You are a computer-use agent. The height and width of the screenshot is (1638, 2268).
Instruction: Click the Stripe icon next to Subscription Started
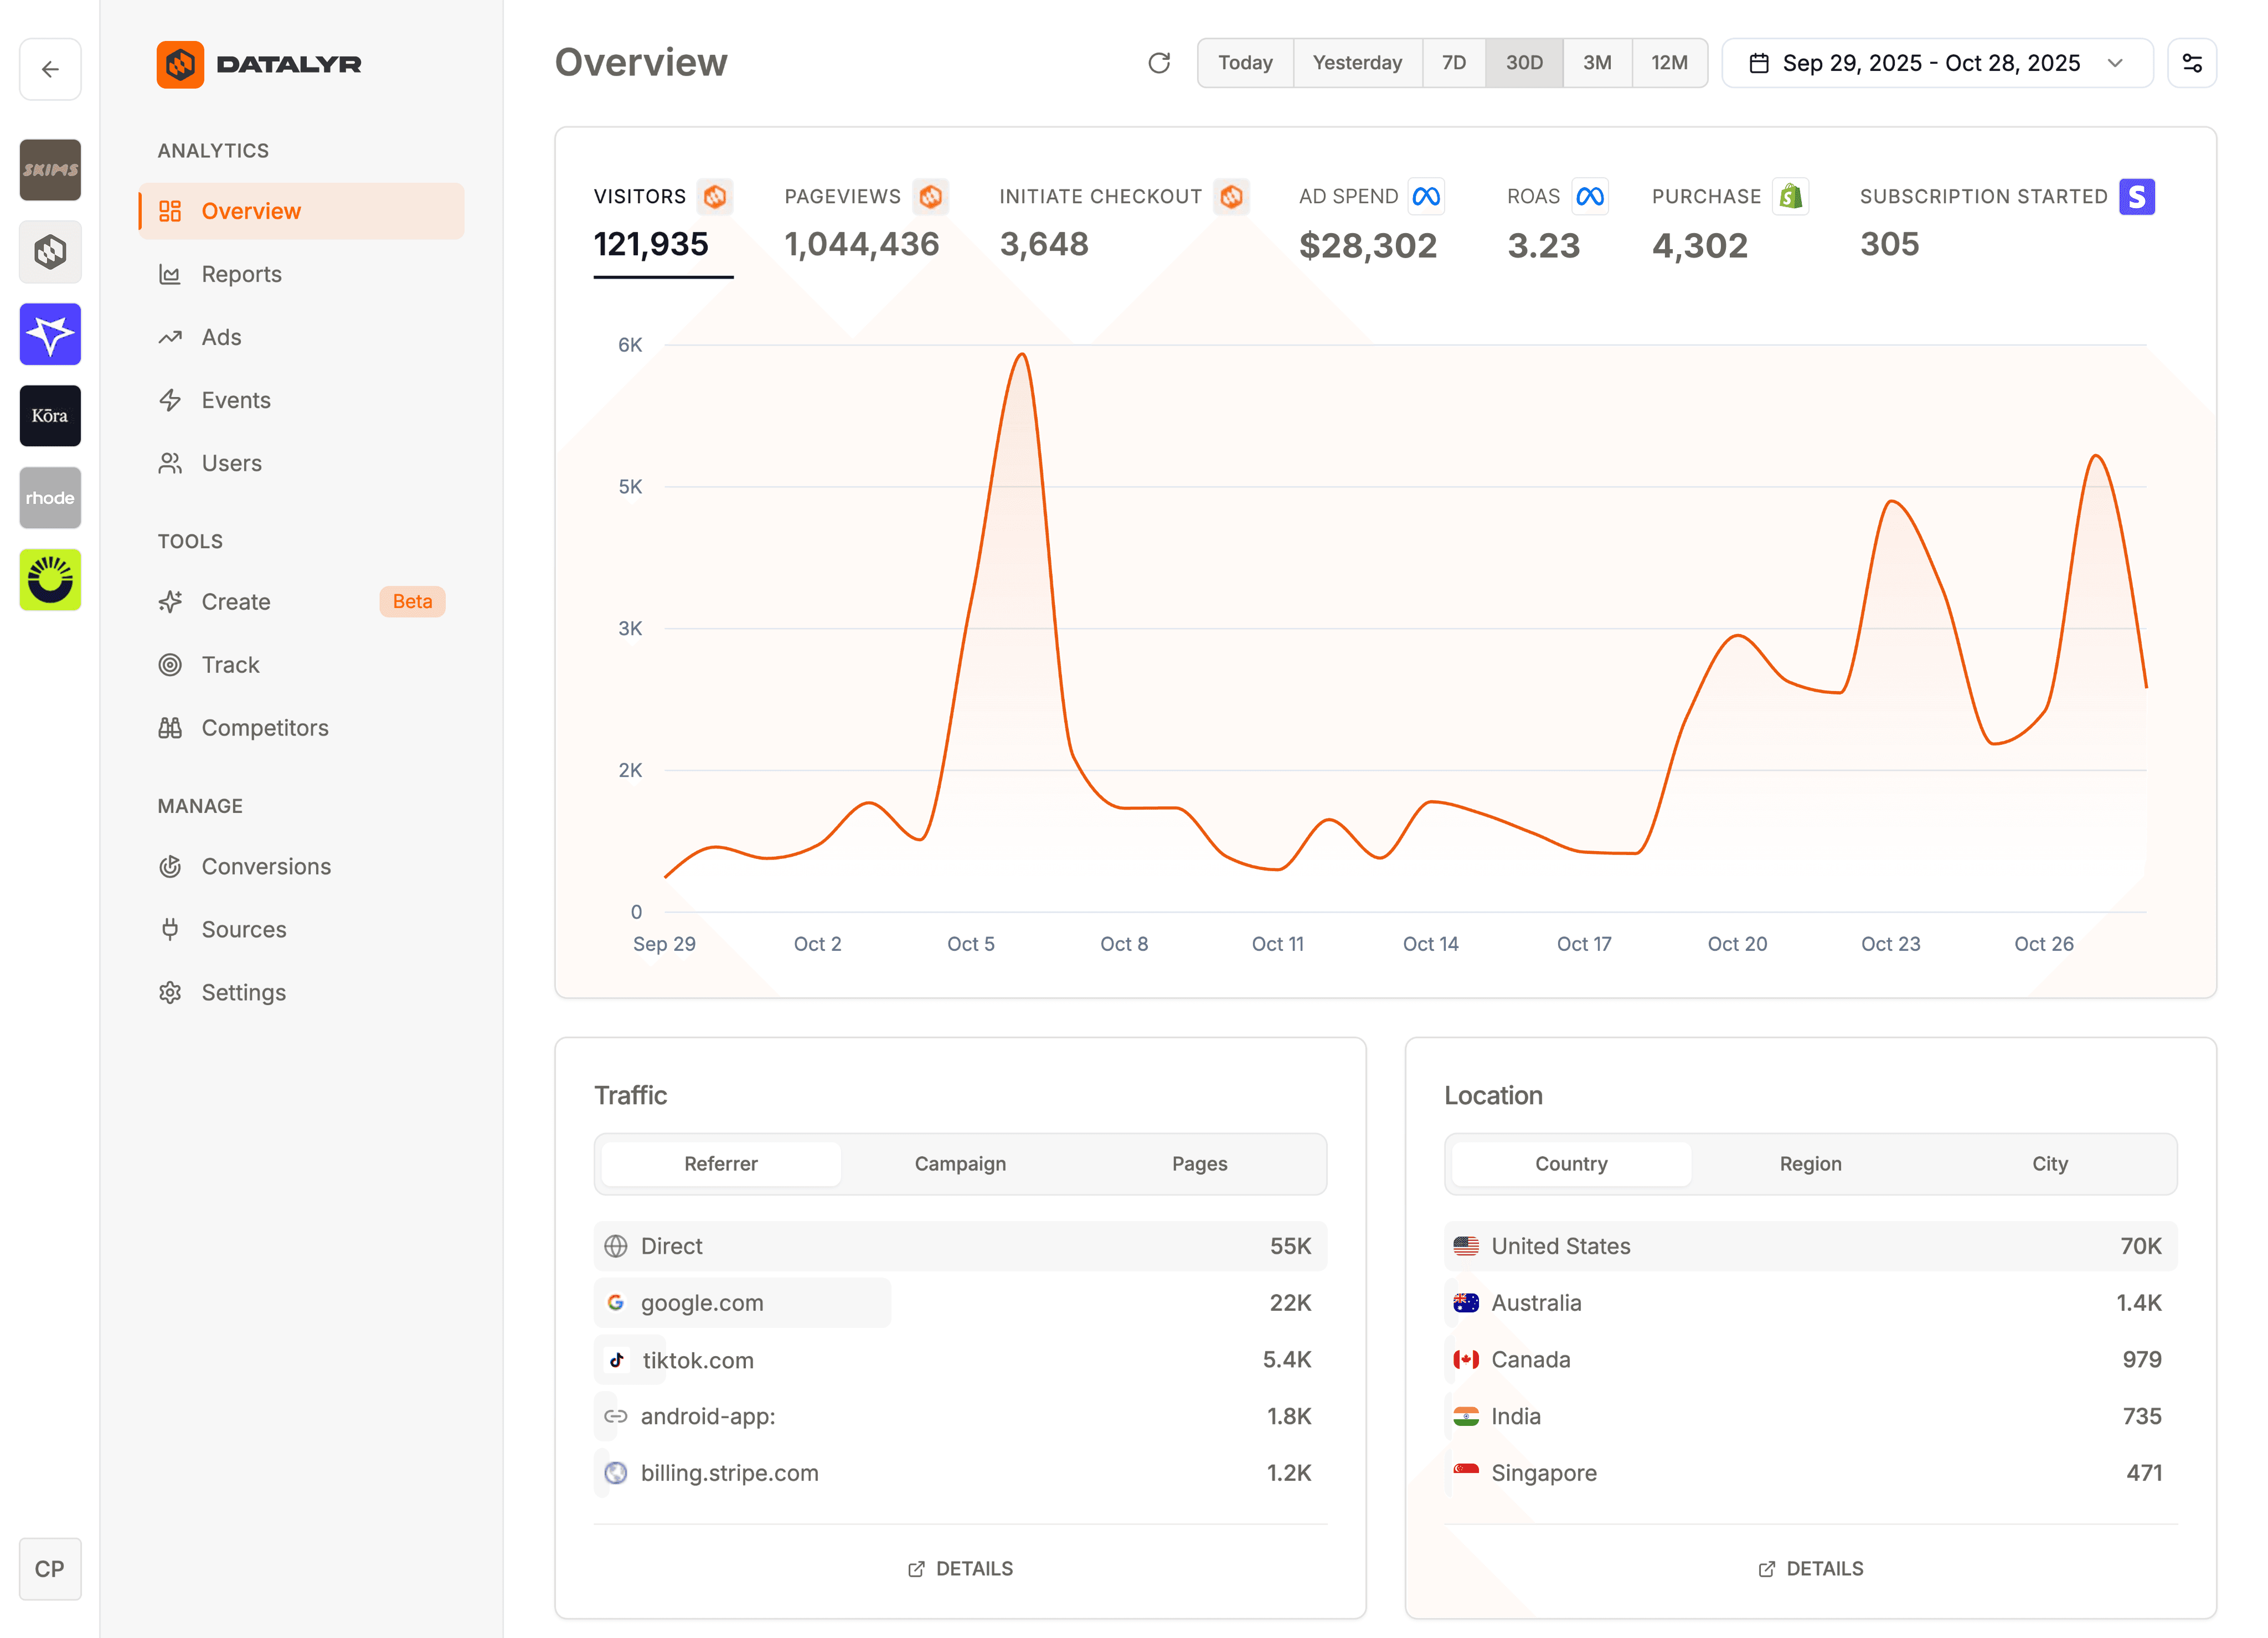pyautogui.click(x=2138, y=197)
